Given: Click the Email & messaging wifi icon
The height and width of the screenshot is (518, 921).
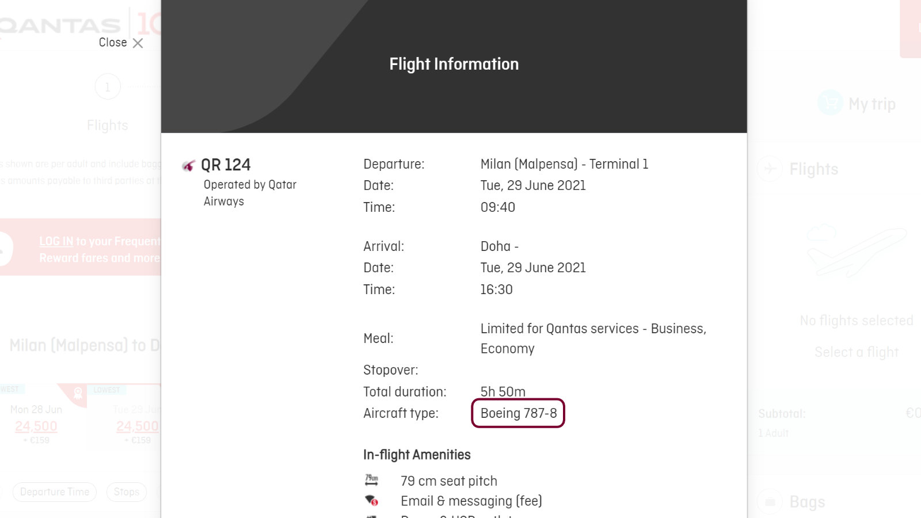Looking at the screenshot, I should point(372,500).
